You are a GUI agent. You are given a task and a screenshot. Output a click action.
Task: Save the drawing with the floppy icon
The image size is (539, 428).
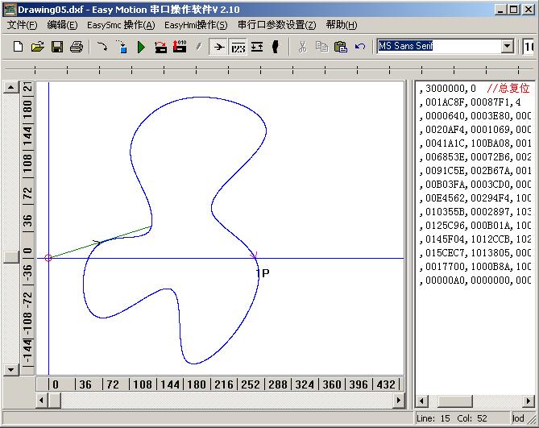pos(57,47)
